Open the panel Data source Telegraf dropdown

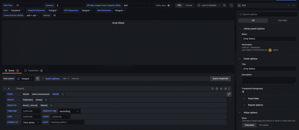coord(25,78)
